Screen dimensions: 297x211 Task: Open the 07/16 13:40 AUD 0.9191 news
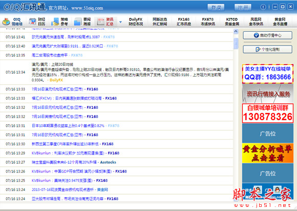[x=67, y=46]
